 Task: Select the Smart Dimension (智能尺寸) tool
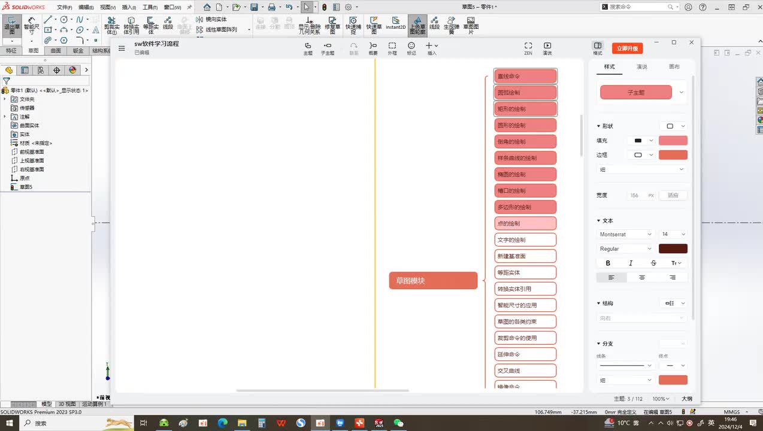[x=31, y=25]
